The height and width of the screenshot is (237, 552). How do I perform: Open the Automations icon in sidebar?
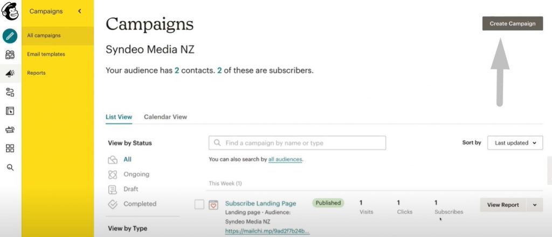tap(10, 92)
